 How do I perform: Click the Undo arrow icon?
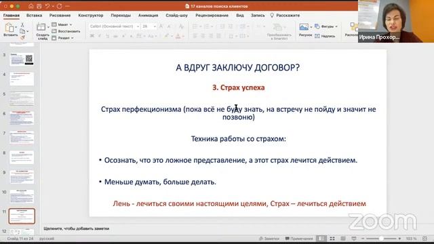[x=47, y=6]
